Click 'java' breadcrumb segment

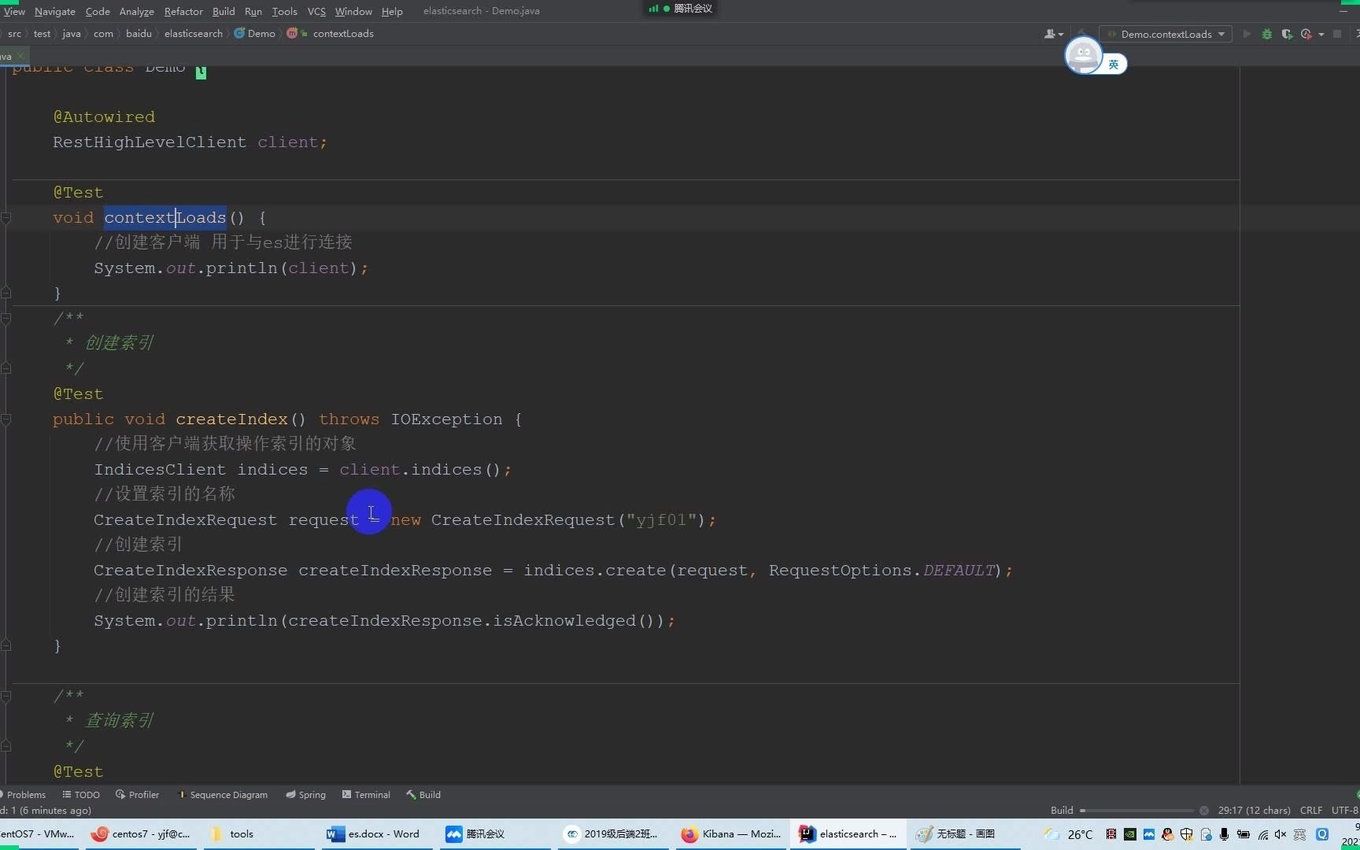pyautogui.click(x=72, y=34)
